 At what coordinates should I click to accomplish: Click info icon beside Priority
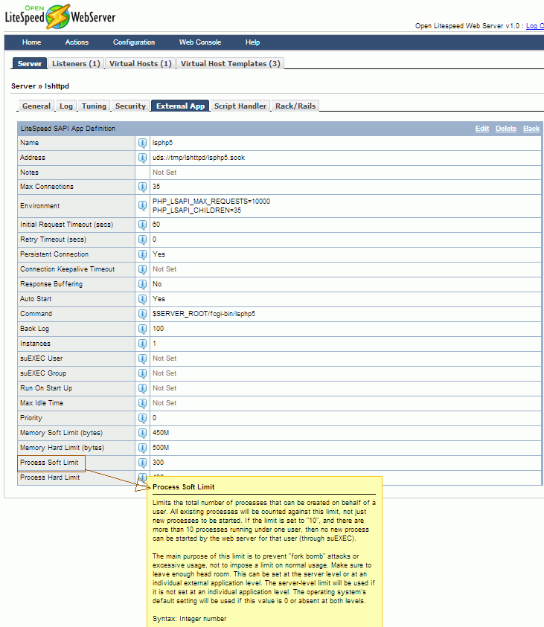pos(142,418)
